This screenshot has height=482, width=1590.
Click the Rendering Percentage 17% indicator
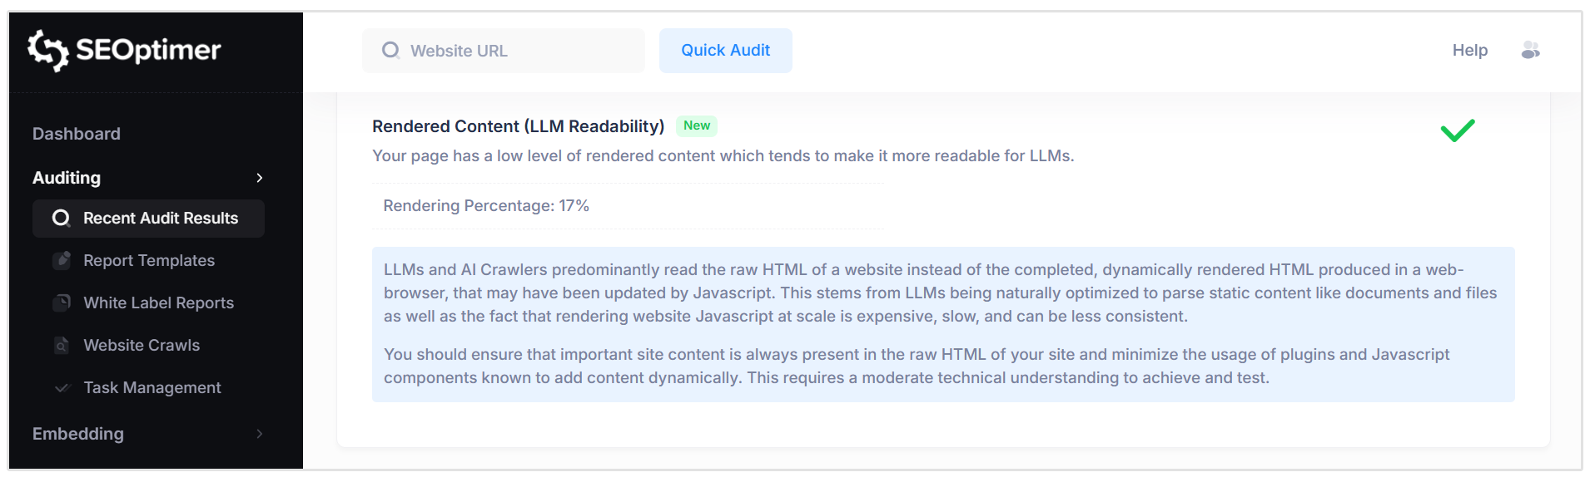pos(485,205)
